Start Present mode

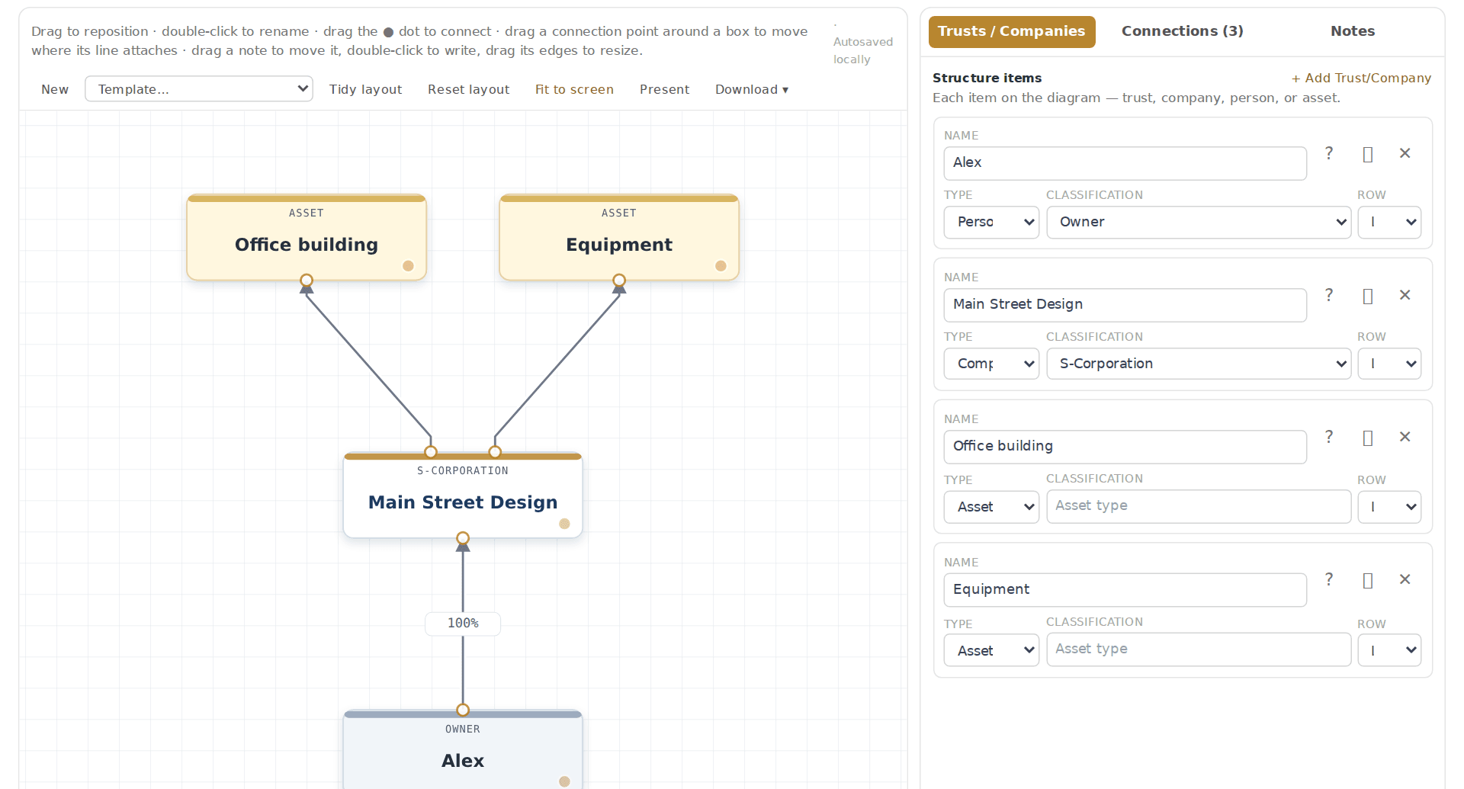click(664, 89)
